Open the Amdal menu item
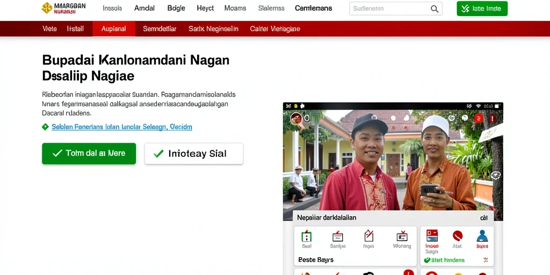550x275 pixels. tap(144, 8)
